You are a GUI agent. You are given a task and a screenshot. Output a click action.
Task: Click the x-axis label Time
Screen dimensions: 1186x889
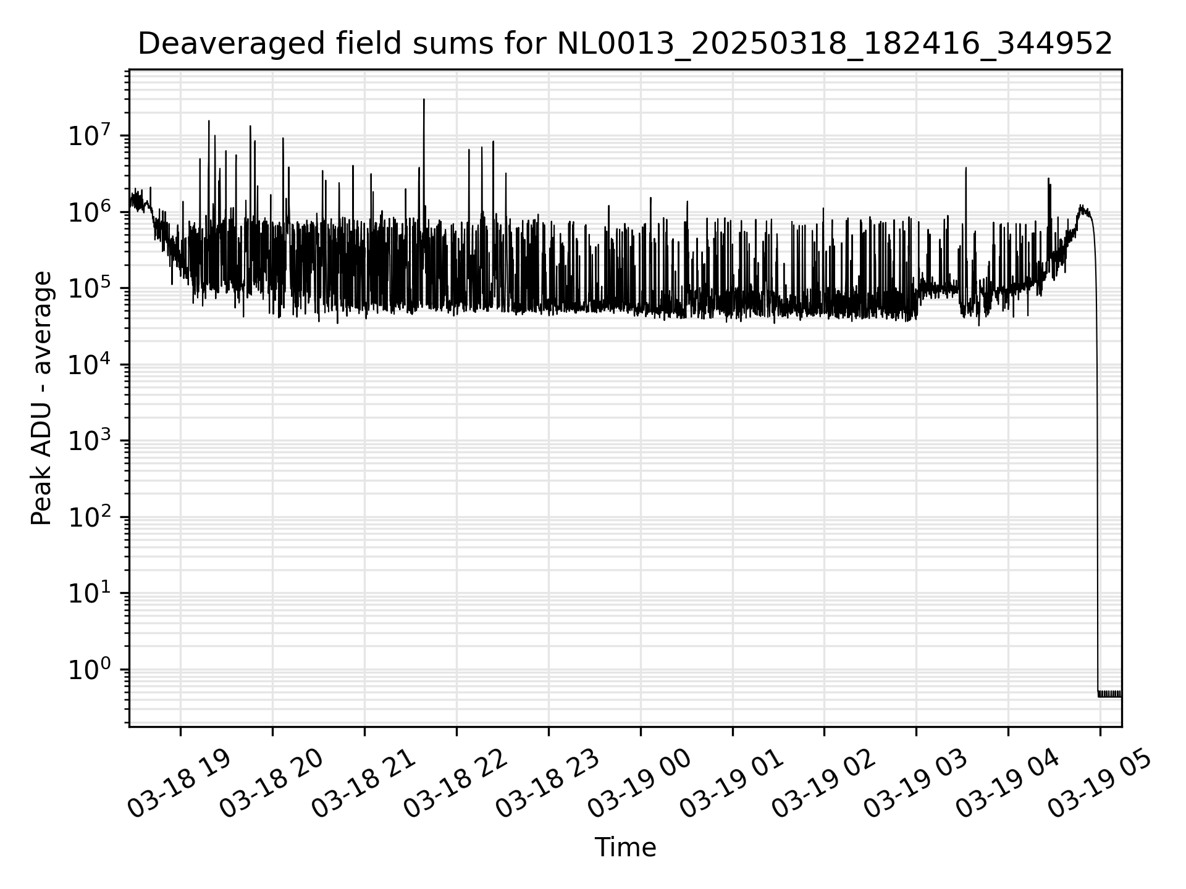click(x=625, y=848)
